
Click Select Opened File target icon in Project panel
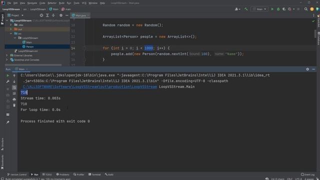(x=41, y=15)
